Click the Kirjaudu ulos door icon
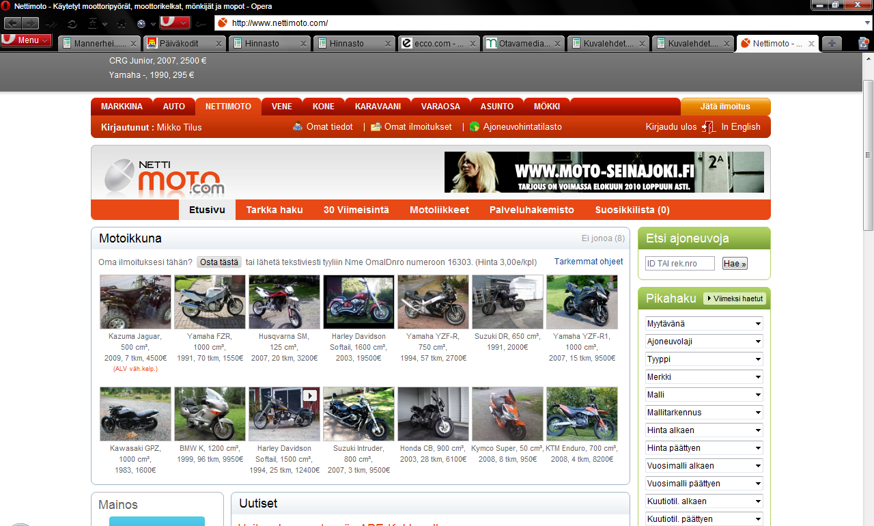 pos(708,127)
